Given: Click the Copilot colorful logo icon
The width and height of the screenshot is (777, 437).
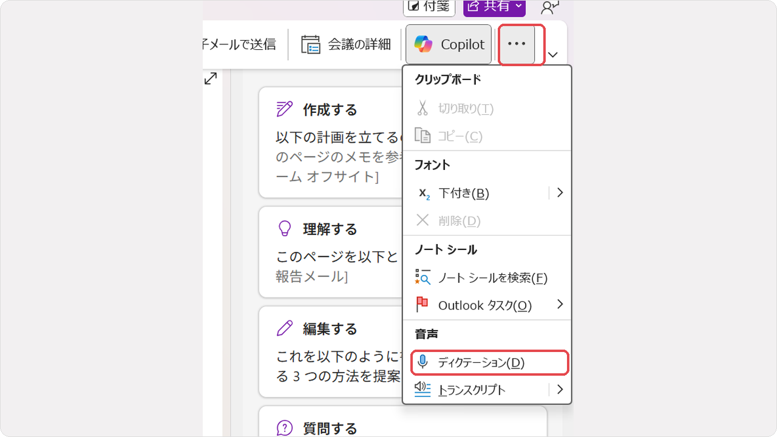Looking at the screenshot, I should click(x=424, y=44).
